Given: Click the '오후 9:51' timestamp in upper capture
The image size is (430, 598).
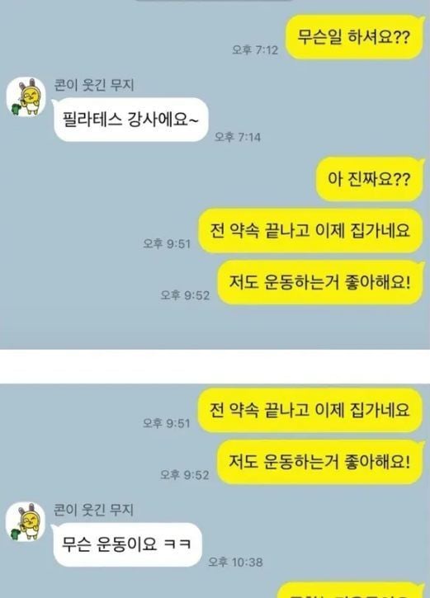Looking at the screenshot, I should tap(167, 243).
